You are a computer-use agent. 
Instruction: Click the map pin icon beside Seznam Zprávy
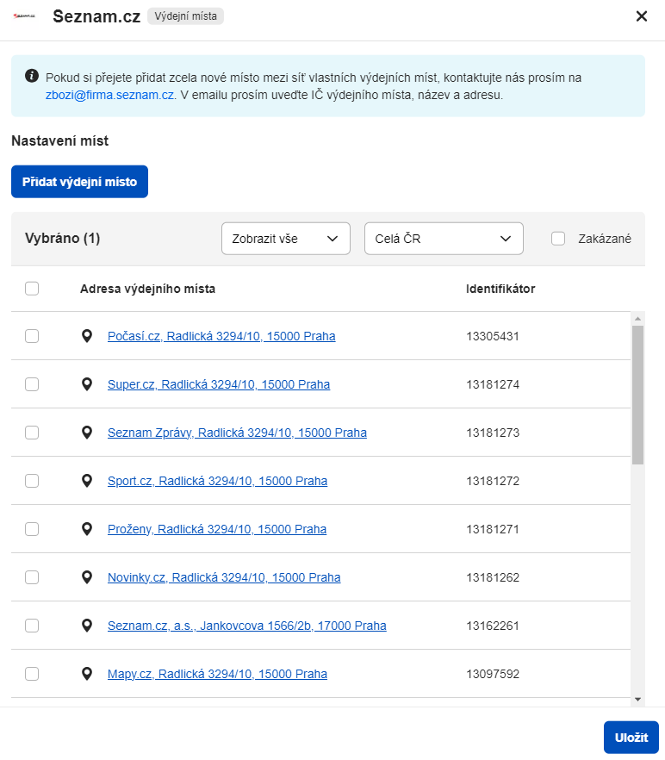coord(87,433)
